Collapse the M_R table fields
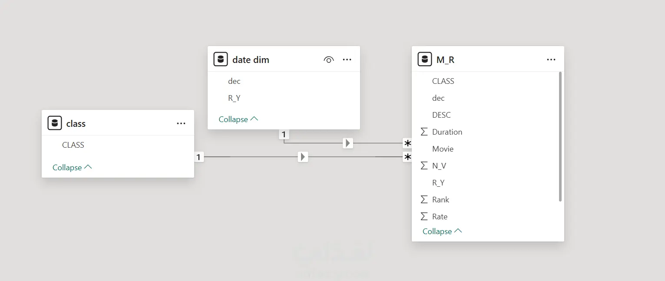The width and height of the screenshot is (665, 281). [442, 231]
